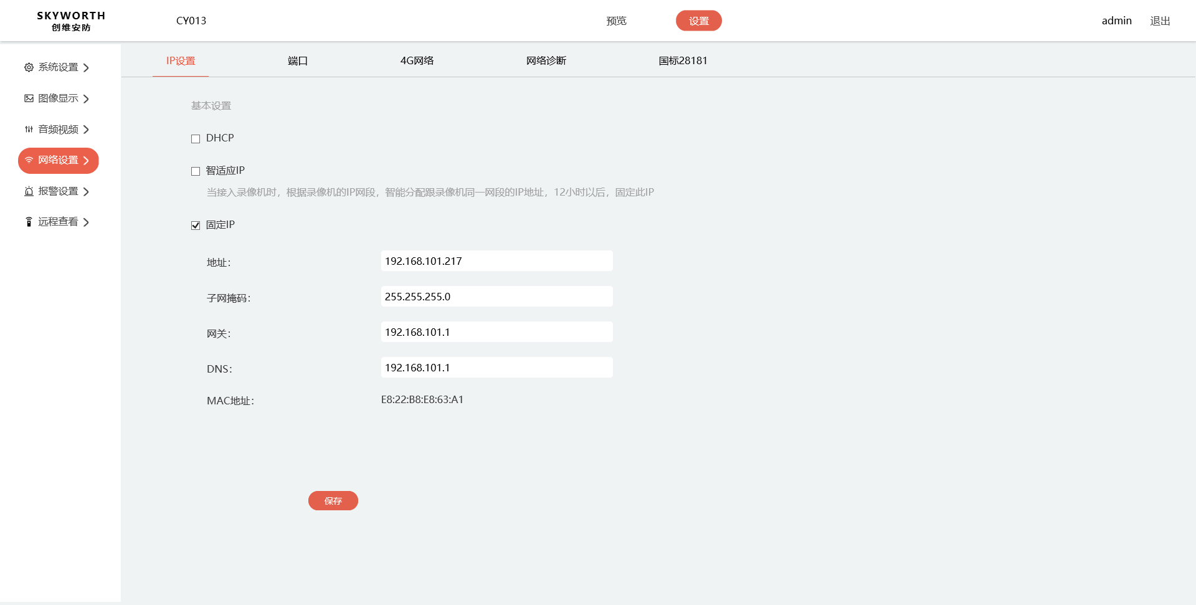Tick the 智适应IP checkbox
Image resolution: width=1196 pixels, height=605 pixels.
point(196,171)
